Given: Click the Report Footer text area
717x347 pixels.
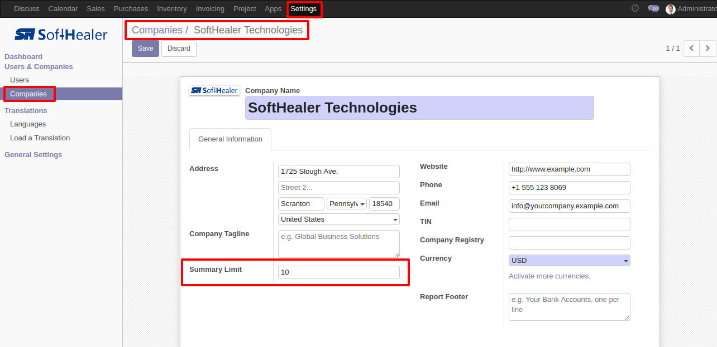Looking at the screenshot, I should [x=570, y=307].
